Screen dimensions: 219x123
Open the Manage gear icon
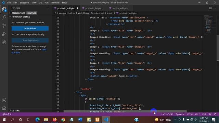[4, 108]
